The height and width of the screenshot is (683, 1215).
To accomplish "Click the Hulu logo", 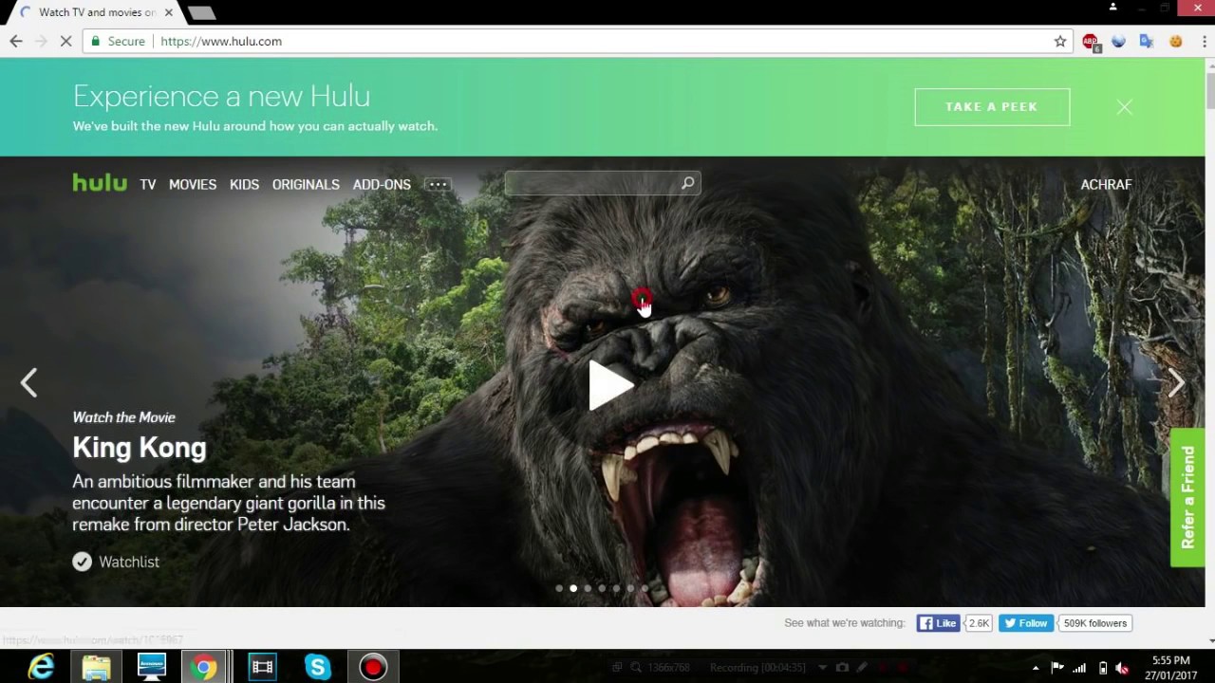I will (x=100, y=182).
